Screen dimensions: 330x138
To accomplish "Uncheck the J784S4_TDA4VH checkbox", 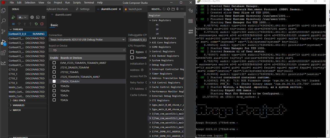I will point(54,82).
